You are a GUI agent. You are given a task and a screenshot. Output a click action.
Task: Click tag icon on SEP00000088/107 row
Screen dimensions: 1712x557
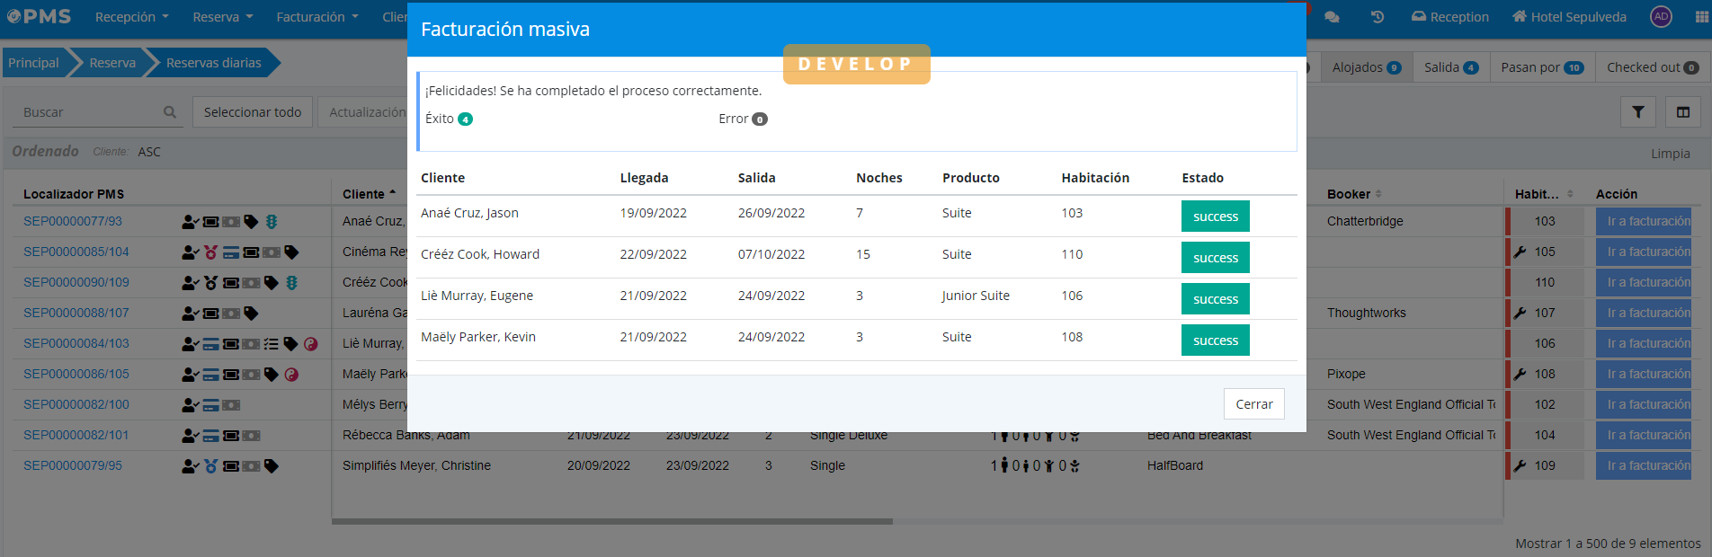pyautogui.click(x=252, y=314)
